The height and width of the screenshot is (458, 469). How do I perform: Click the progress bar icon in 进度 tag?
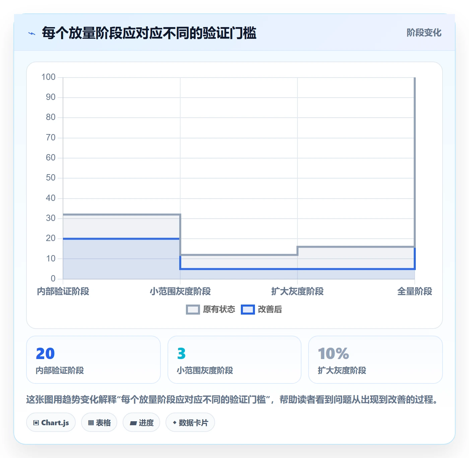coord(133,423)
